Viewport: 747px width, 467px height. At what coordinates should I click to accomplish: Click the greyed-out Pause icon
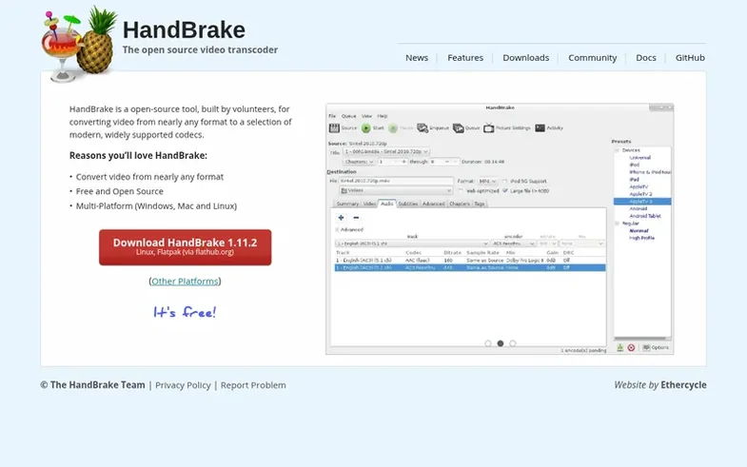[x=393, y=128]
